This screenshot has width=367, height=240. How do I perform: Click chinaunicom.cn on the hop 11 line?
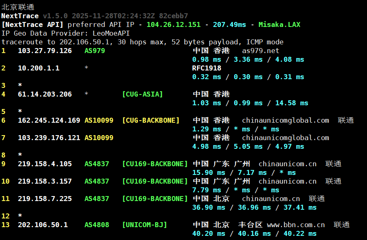coord(271,199)
